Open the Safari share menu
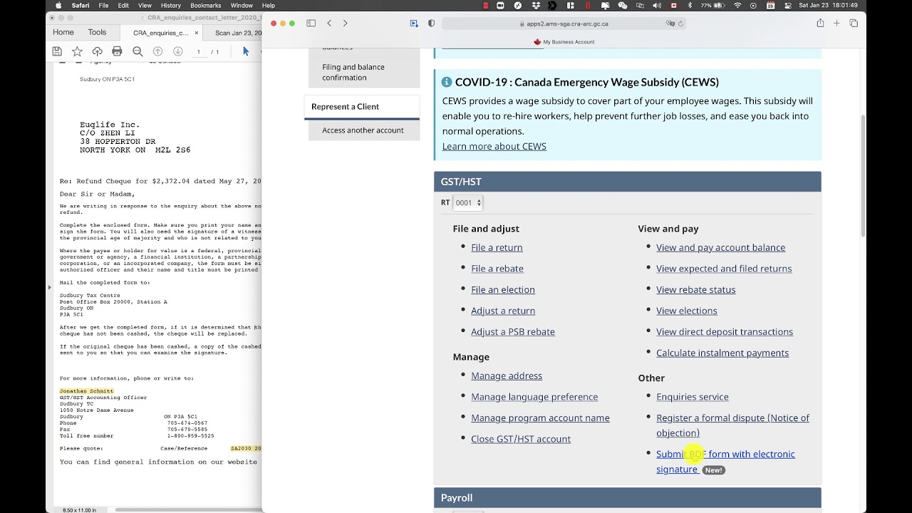This screenshot has height=513, width=912. tap(820, 23)
